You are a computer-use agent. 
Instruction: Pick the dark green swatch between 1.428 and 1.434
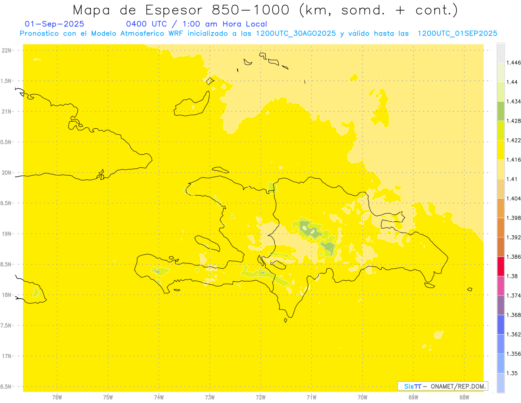tap(501, 111)
